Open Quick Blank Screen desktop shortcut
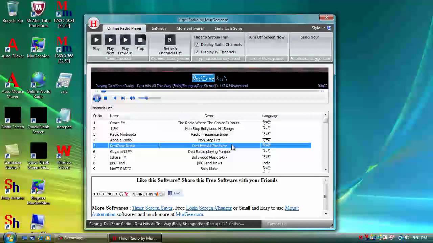Screen dimensions: 433x243 pyautogui.click(x=38, y=121)
